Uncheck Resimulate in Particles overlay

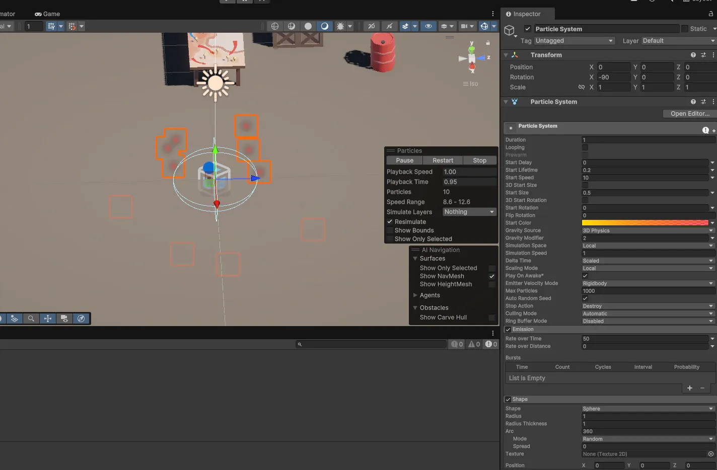pyautogui.click(x=390, y=221)
